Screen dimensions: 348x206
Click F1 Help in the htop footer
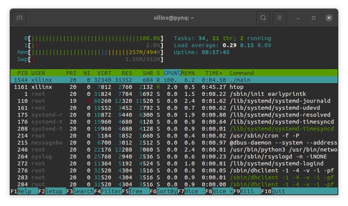pos(24,191)
